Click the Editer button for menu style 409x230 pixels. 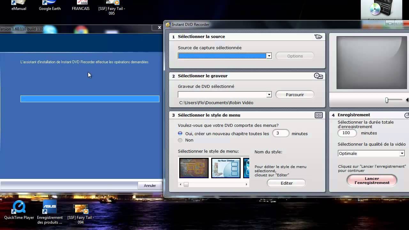286,183
